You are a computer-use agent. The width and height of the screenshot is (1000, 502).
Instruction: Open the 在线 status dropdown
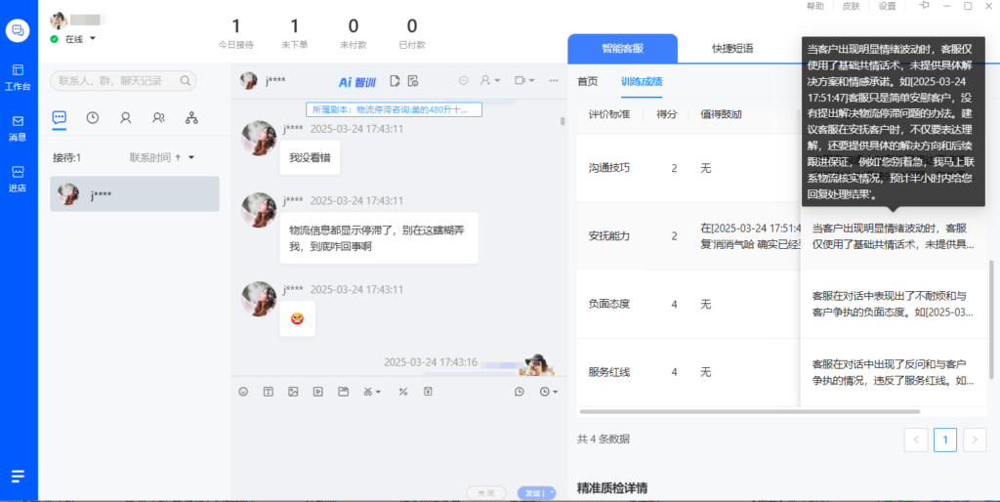pos(93,39)
